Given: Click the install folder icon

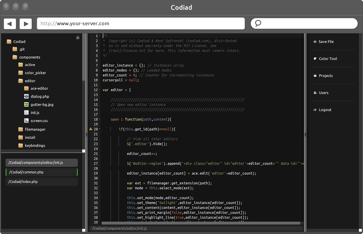Looking at the screenshot, I should (x=20, y=137).
